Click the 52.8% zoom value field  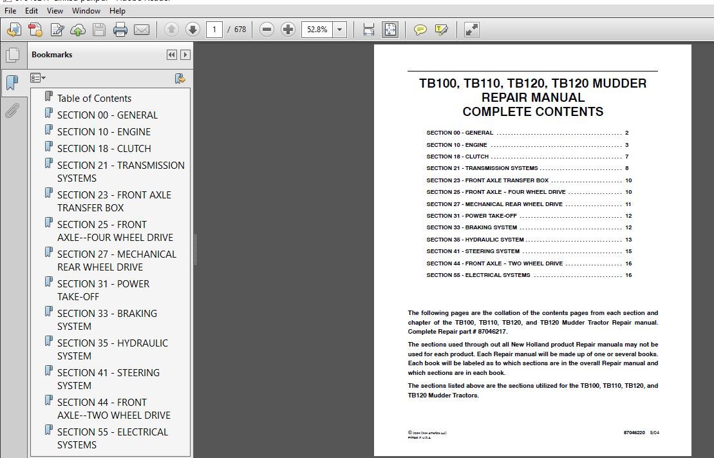pos(317,30)
